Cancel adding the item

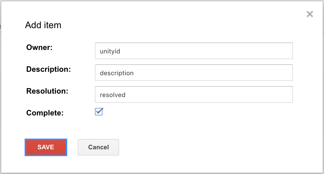pos(98,147)
